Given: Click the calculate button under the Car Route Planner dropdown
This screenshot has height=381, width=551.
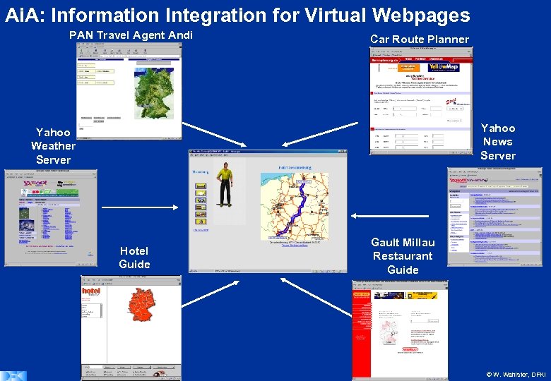Looking at the screenshot, I should pyautogui.click(x=454, y=121).
